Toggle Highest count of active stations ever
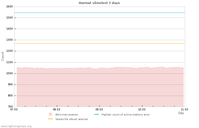The height and width of the screenshot is (128, 199). [x=125, y=115]
